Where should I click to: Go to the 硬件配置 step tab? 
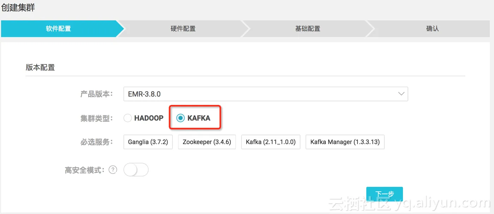pos(183,29)
